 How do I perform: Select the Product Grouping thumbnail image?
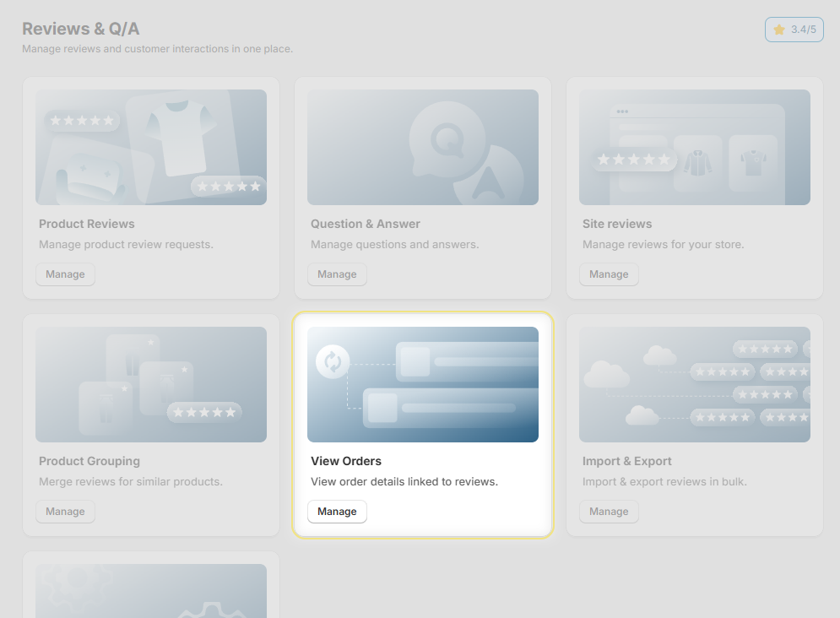pos(151,384)
